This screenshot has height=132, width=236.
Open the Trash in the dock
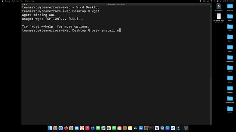point(186,128)
